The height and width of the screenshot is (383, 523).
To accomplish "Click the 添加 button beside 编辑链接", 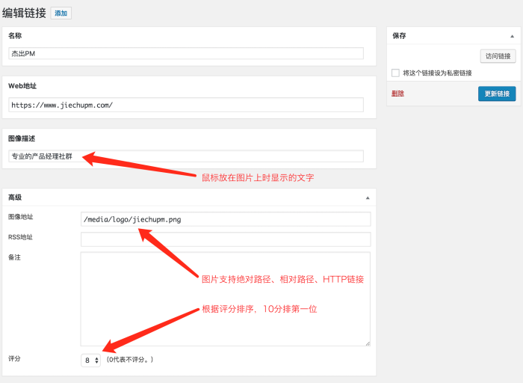I will [61, 13].
